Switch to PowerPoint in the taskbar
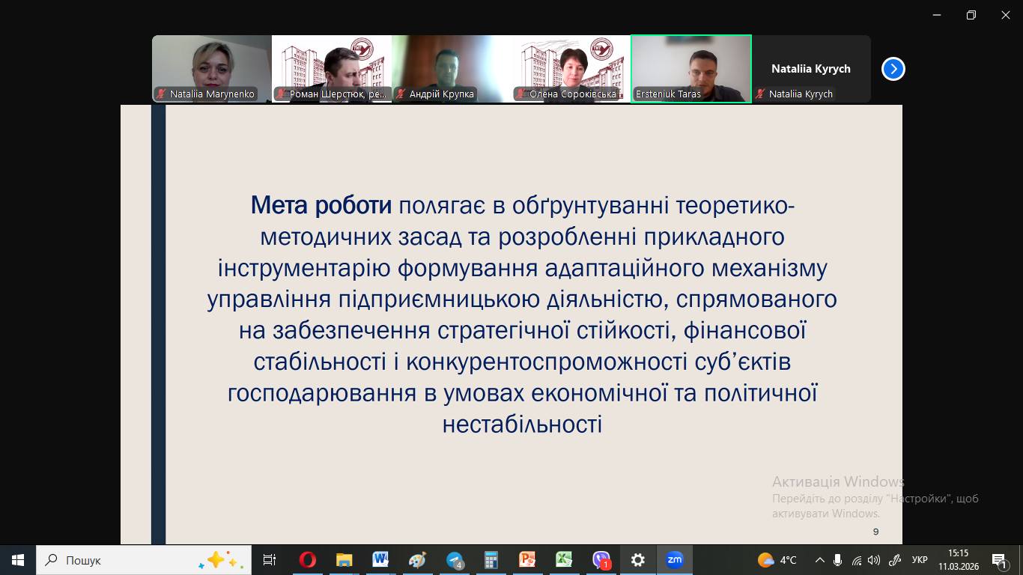Viewport: 1023px width, 575px height. 528,560
